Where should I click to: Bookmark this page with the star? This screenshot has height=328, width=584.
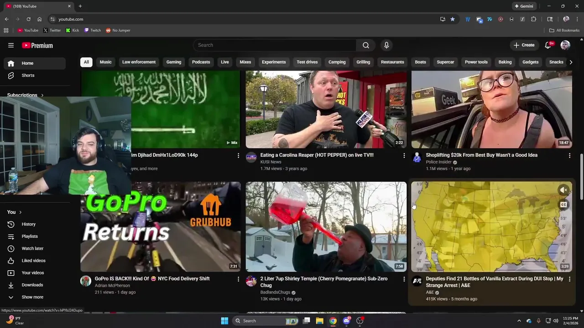tap(453, 19)
